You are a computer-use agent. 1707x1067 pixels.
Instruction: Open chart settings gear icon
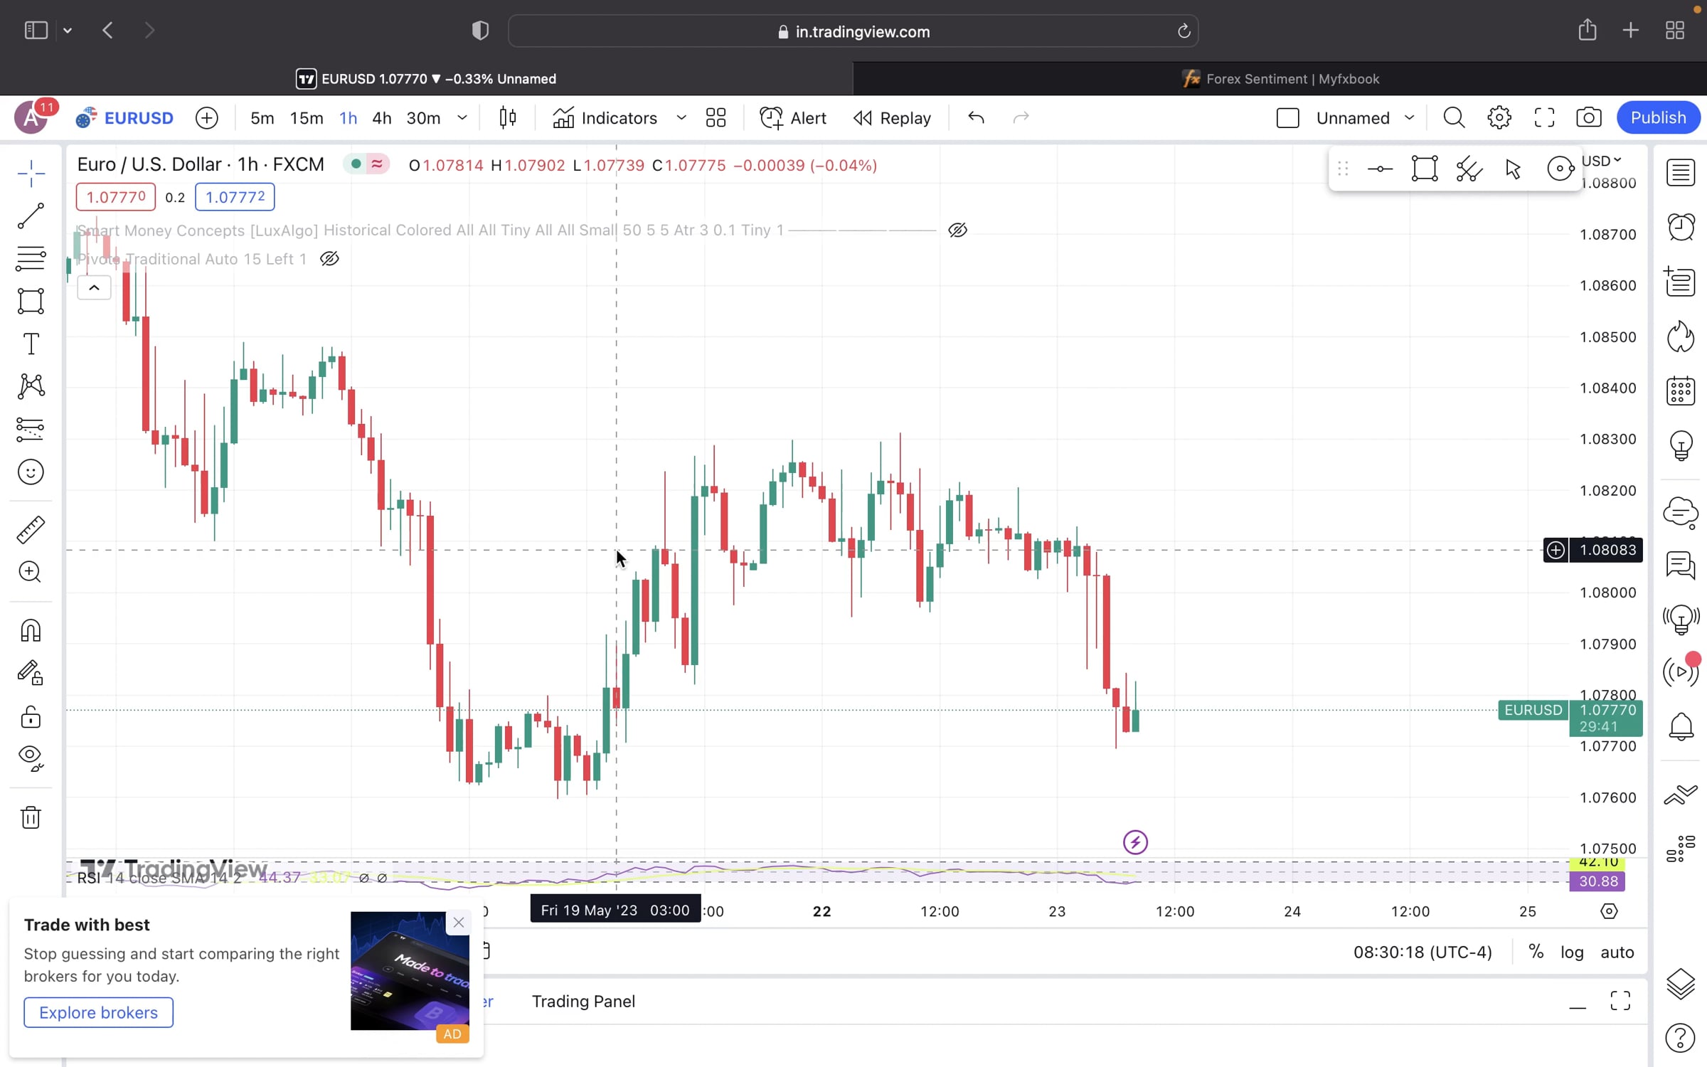[1499, 118]
